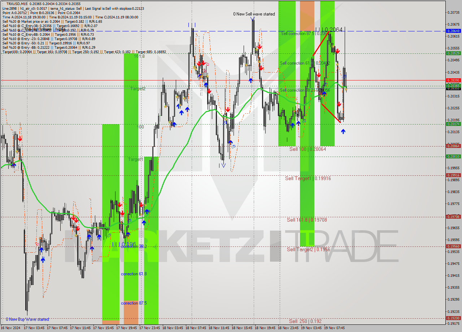Select the green 'Target1' label
Screen dimensions: 462x332
coord(136,159)
